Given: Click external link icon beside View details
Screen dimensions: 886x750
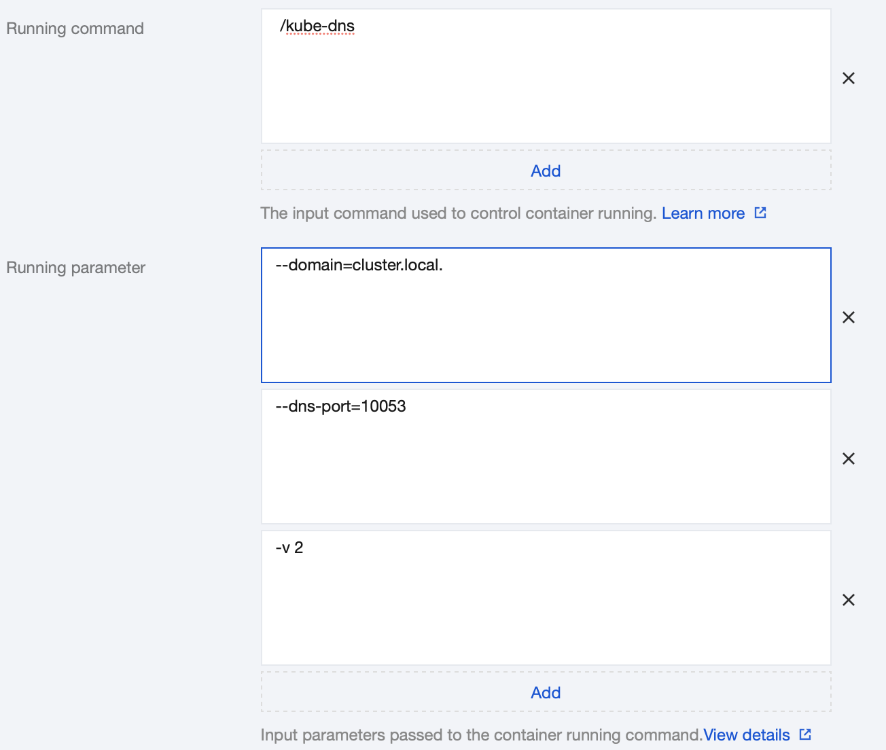Looking at the screenshot, I should pyautogui.click(x=805, y=734).
